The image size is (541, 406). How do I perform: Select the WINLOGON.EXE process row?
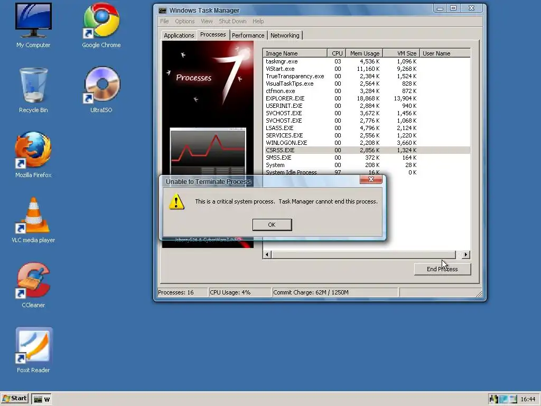[x=367, y=143]
